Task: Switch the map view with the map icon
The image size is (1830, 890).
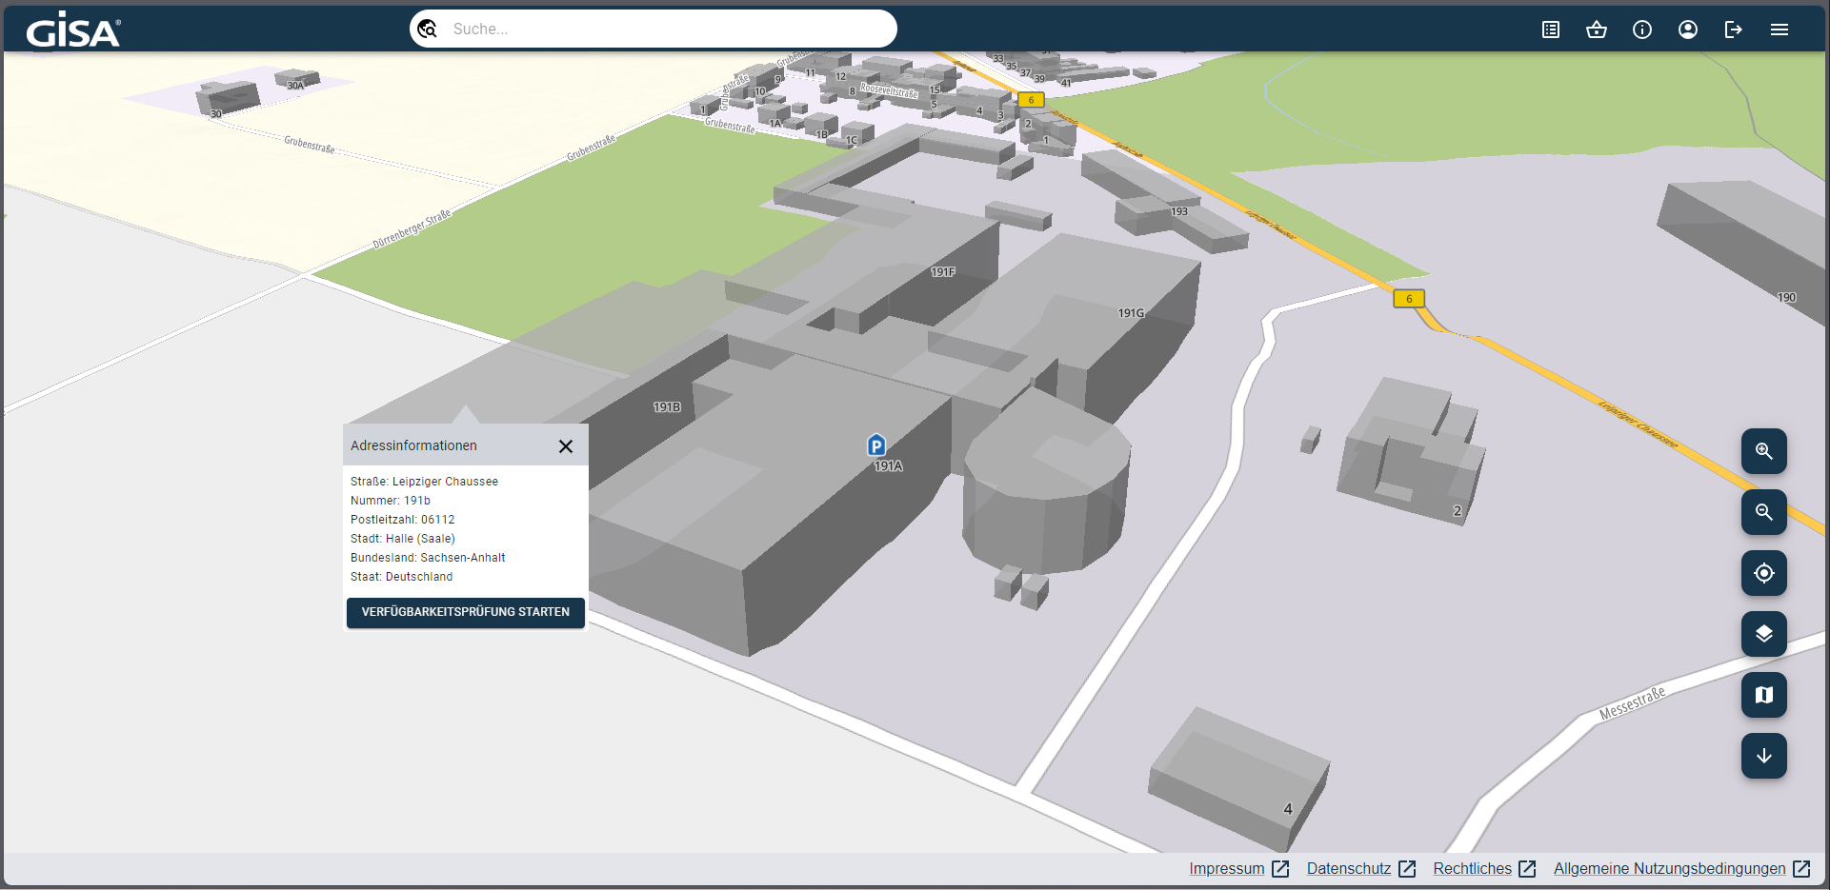Action: (x=1763, y=695)
